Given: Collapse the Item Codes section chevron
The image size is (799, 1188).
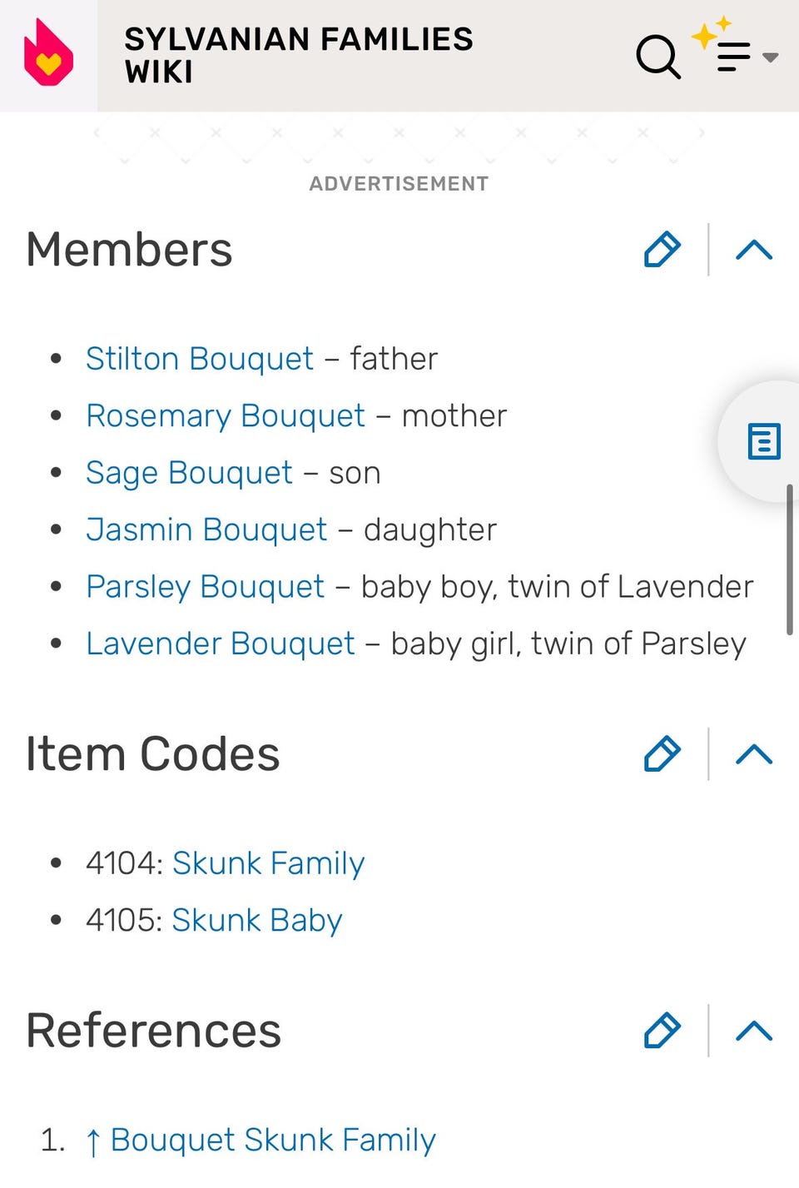Looking at the screenshot, I should [x=754, y=754].
